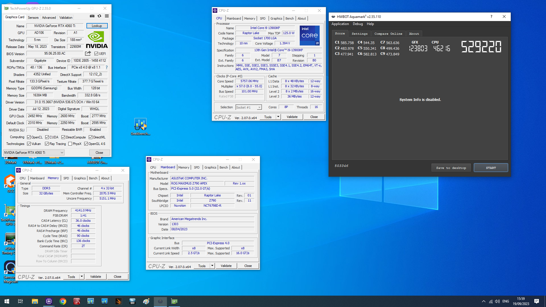Viewport: 546px width, 307px height.
Task: Open the Paint palette taskbar icon
Action: pyautogui.click(x=146, y=301)
